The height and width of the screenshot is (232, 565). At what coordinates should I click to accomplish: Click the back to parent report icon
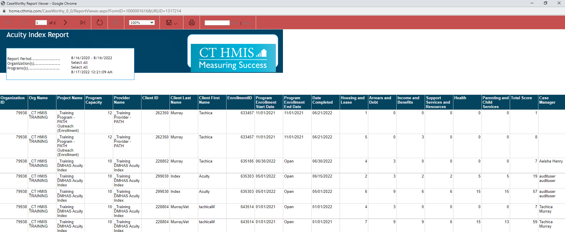(x=116, y=23)
